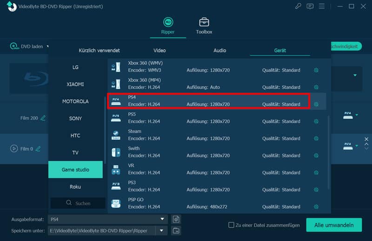Open the feedback message icon
The width and height of the screenshot is (372, 241).
(x=310, y=7)
